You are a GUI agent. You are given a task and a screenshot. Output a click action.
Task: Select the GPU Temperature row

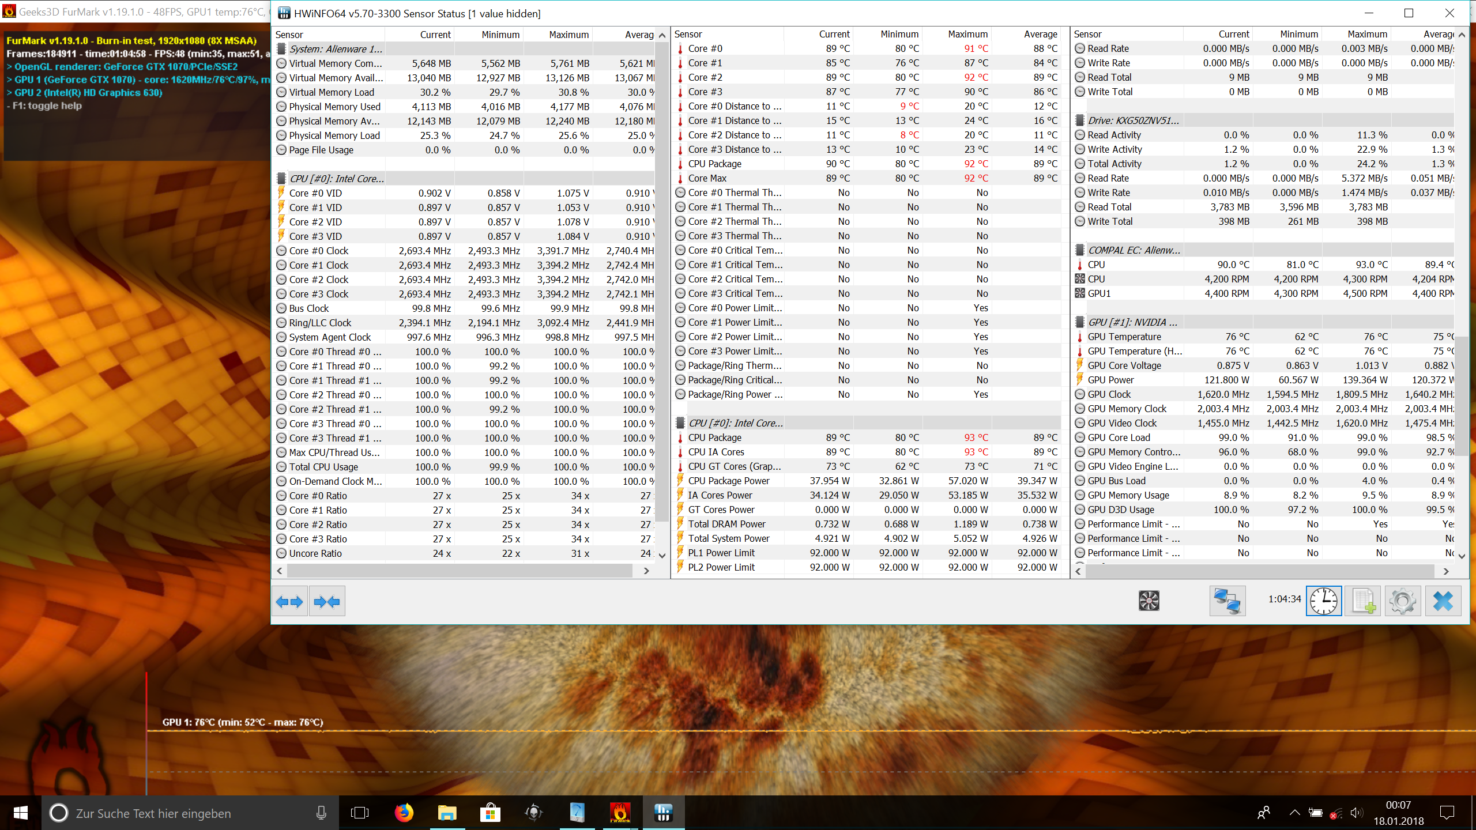tap(1264, 337)
